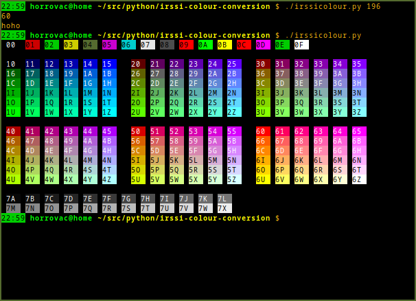
Task: Click the purple 25 colour swatch
Action: pos(233,64)
